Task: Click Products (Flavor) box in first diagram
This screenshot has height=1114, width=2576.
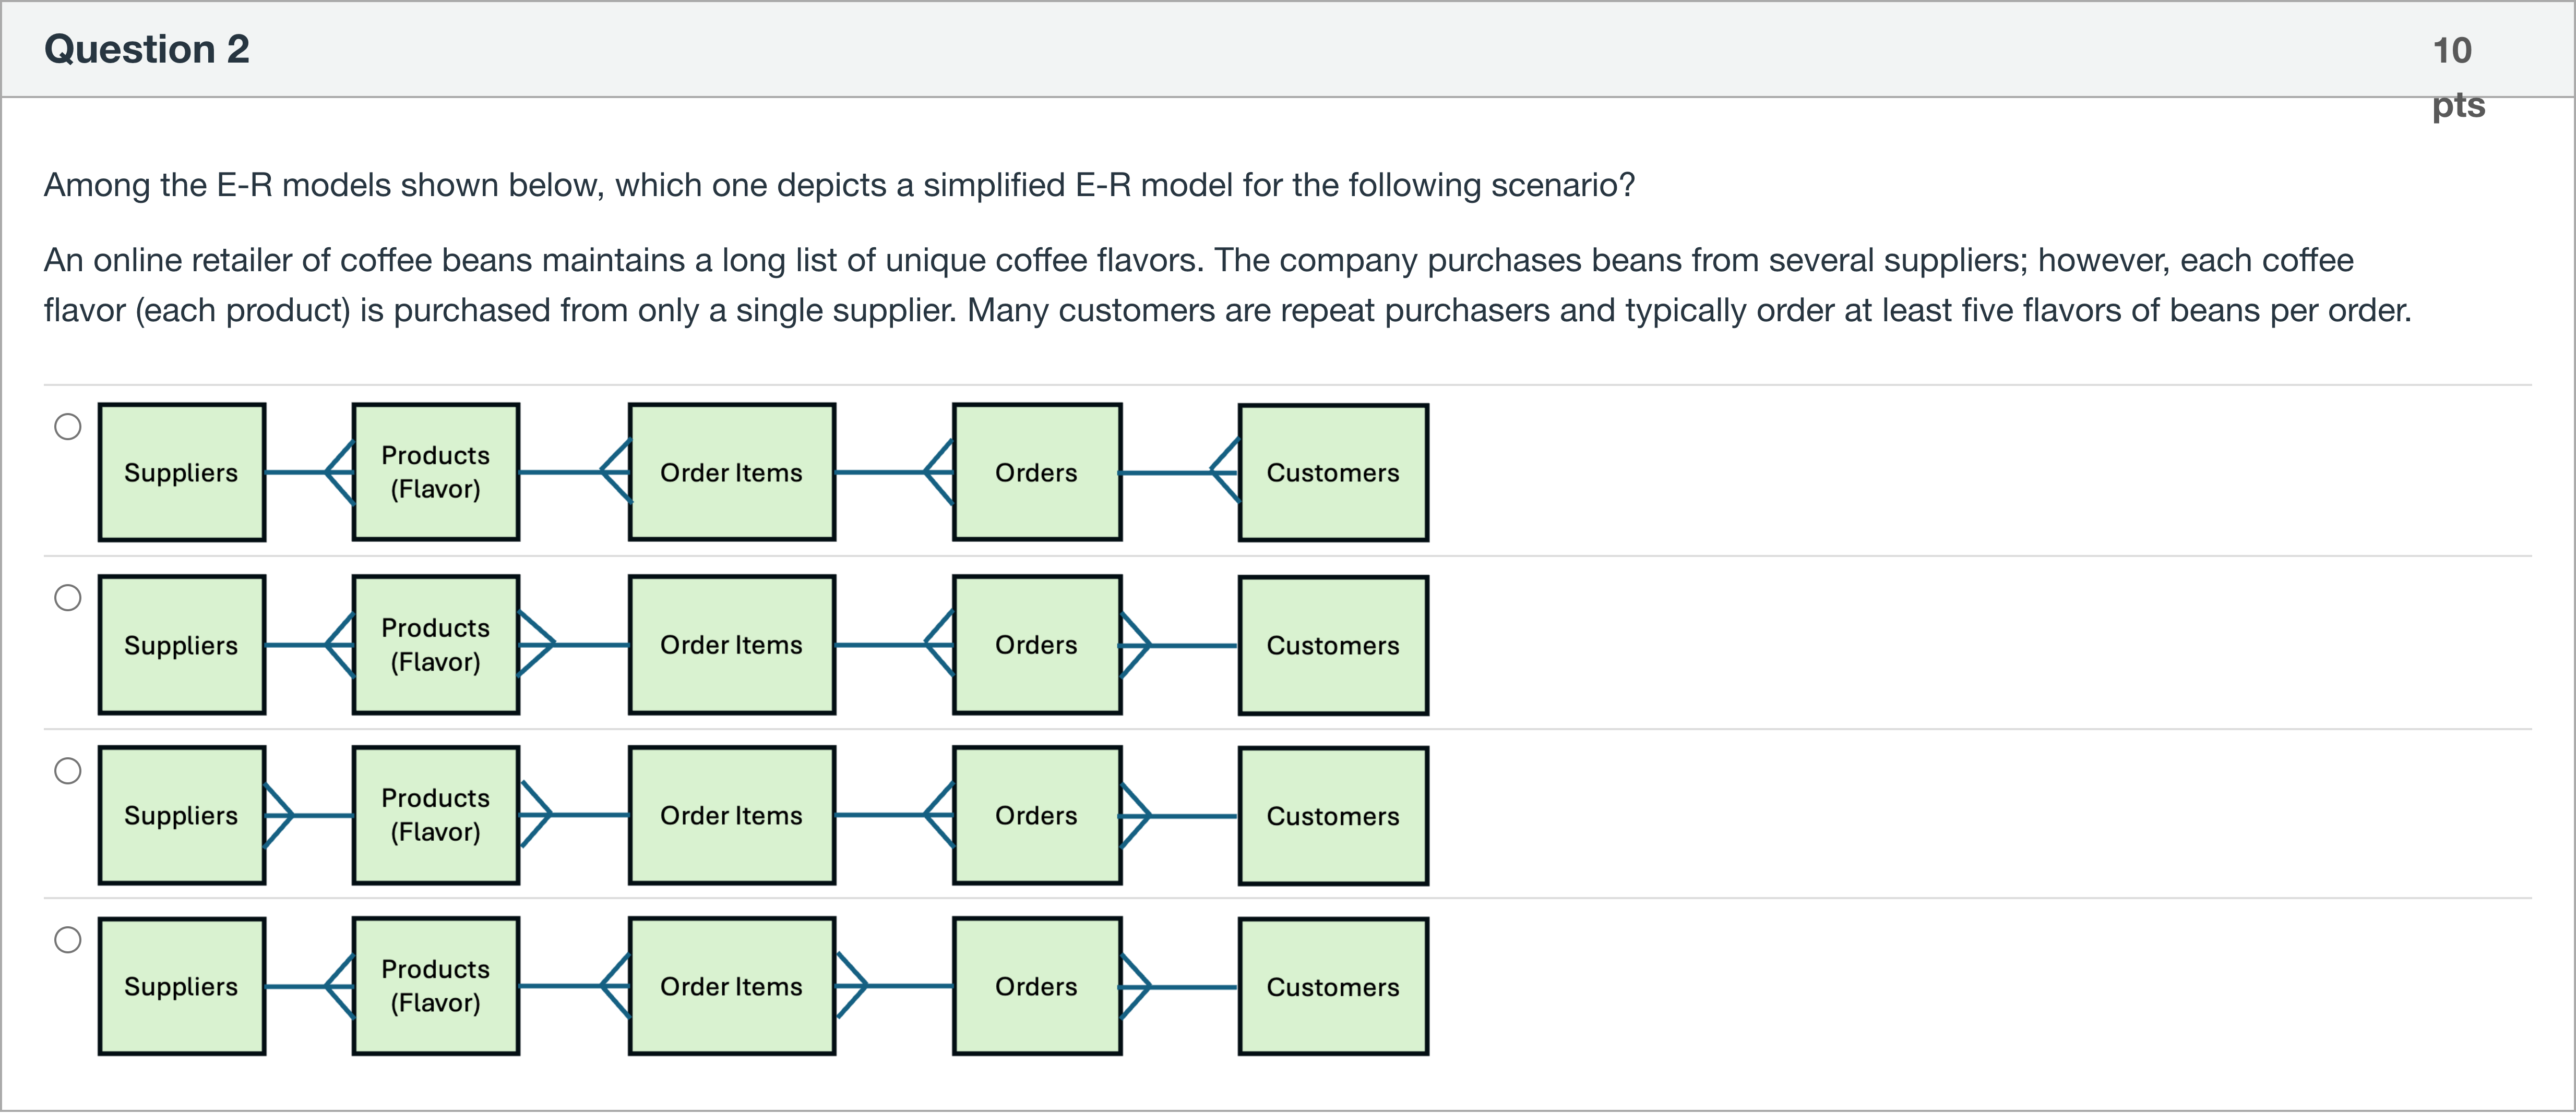Action: (x=436, y=473)
